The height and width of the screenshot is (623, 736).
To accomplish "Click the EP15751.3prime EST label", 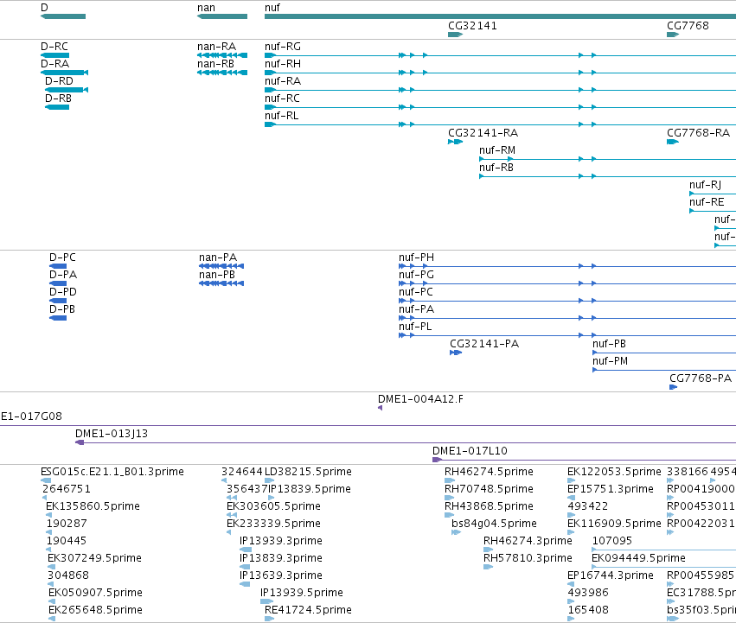I will (x=611, y=489).
